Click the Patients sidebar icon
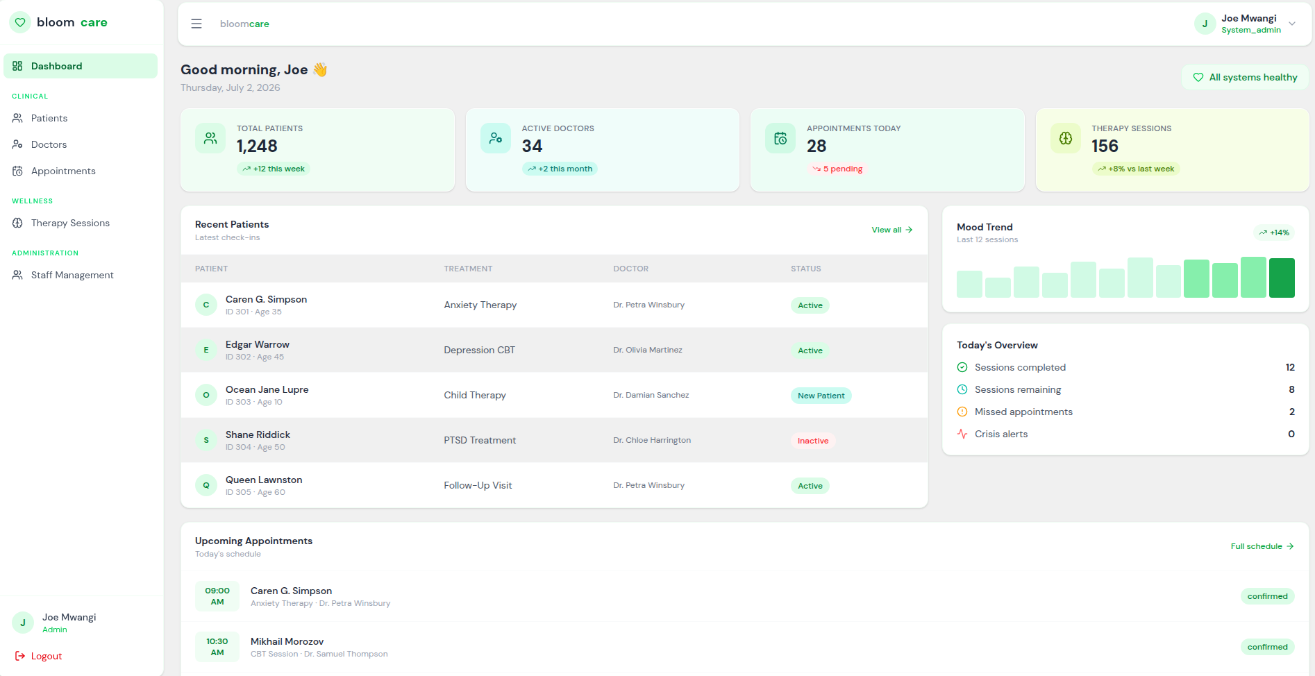1315x676 pixels. point(17,118)
